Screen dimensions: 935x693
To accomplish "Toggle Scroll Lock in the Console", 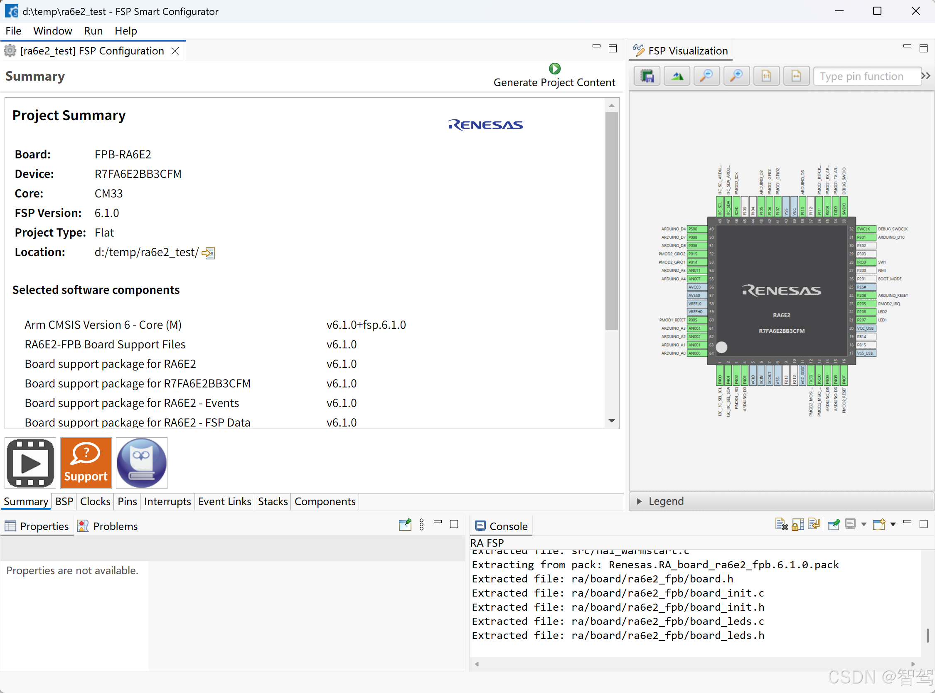I will point(797,524).
